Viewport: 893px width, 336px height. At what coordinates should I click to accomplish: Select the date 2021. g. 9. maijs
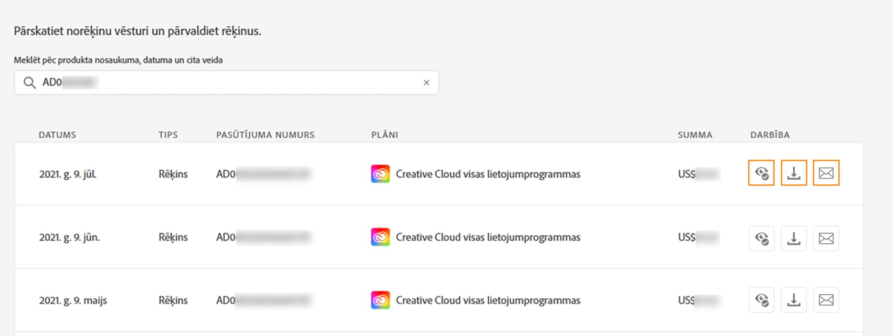(73, 301)
